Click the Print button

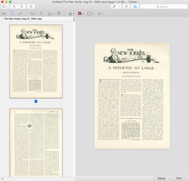point(179,178)
